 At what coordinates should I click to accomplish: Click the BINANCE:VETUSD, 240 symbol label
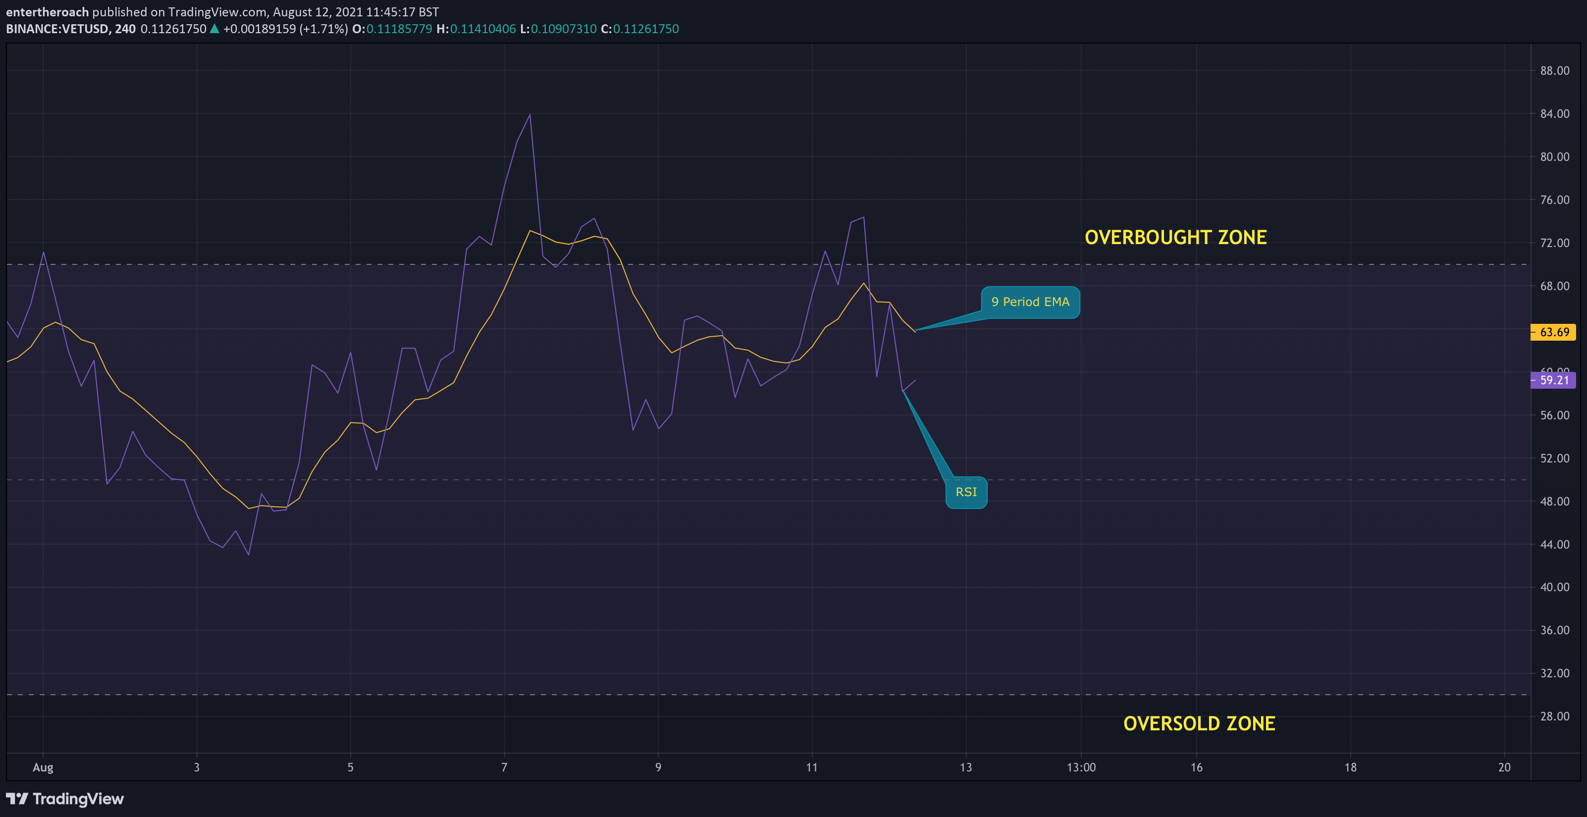[x=71, y=29]
